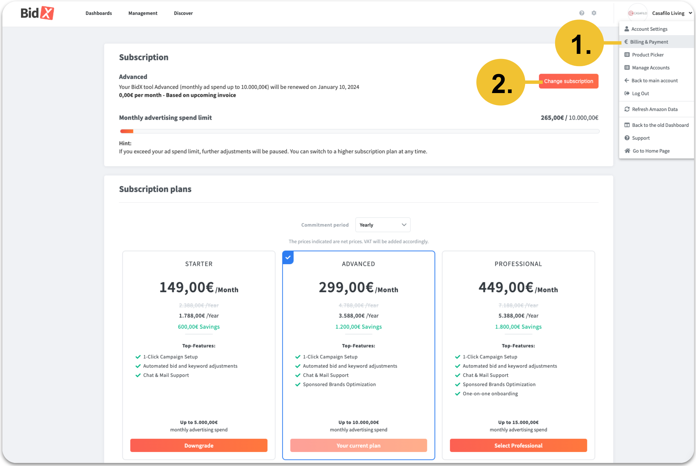The width and height of the screenshot is (696, 466).
Task: Click Manage Accounts icon
Action: pyautogui.click(x=627, y=67)
